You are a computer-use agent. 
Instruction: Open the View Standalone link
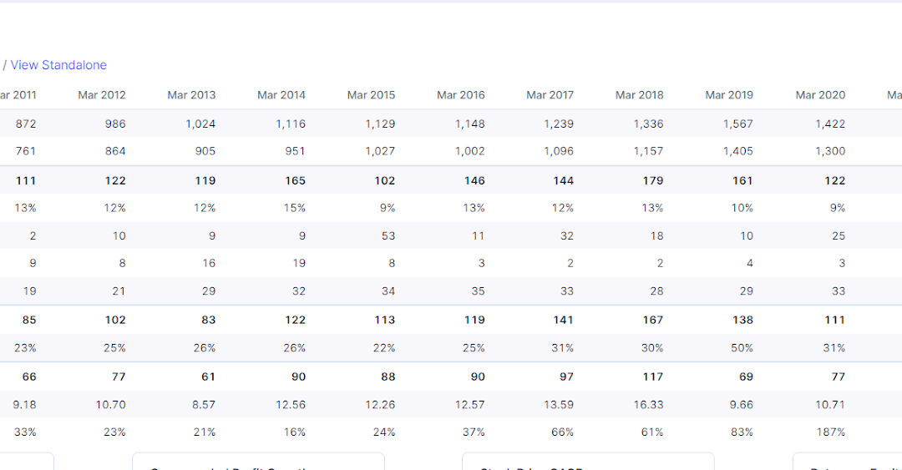pos(58,65)
